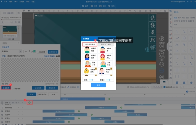Click the headphone 试听 listen icon
The height and width of the screenshot is (125, 196).
[3, 84]
